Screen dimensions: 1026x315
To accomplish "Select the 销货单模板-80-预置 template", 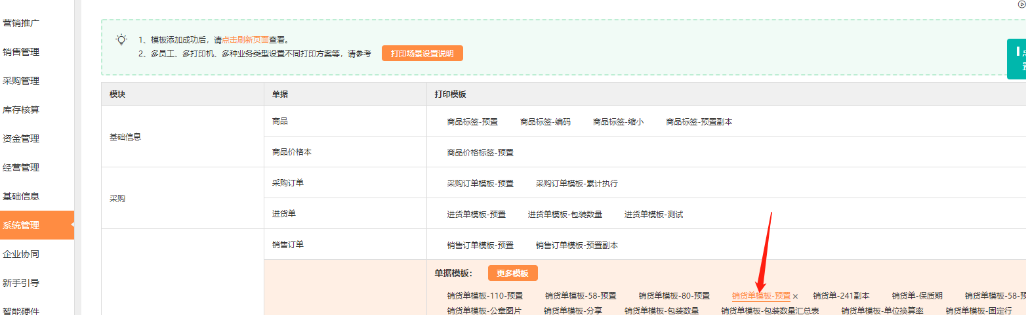I will pos(674,296).
